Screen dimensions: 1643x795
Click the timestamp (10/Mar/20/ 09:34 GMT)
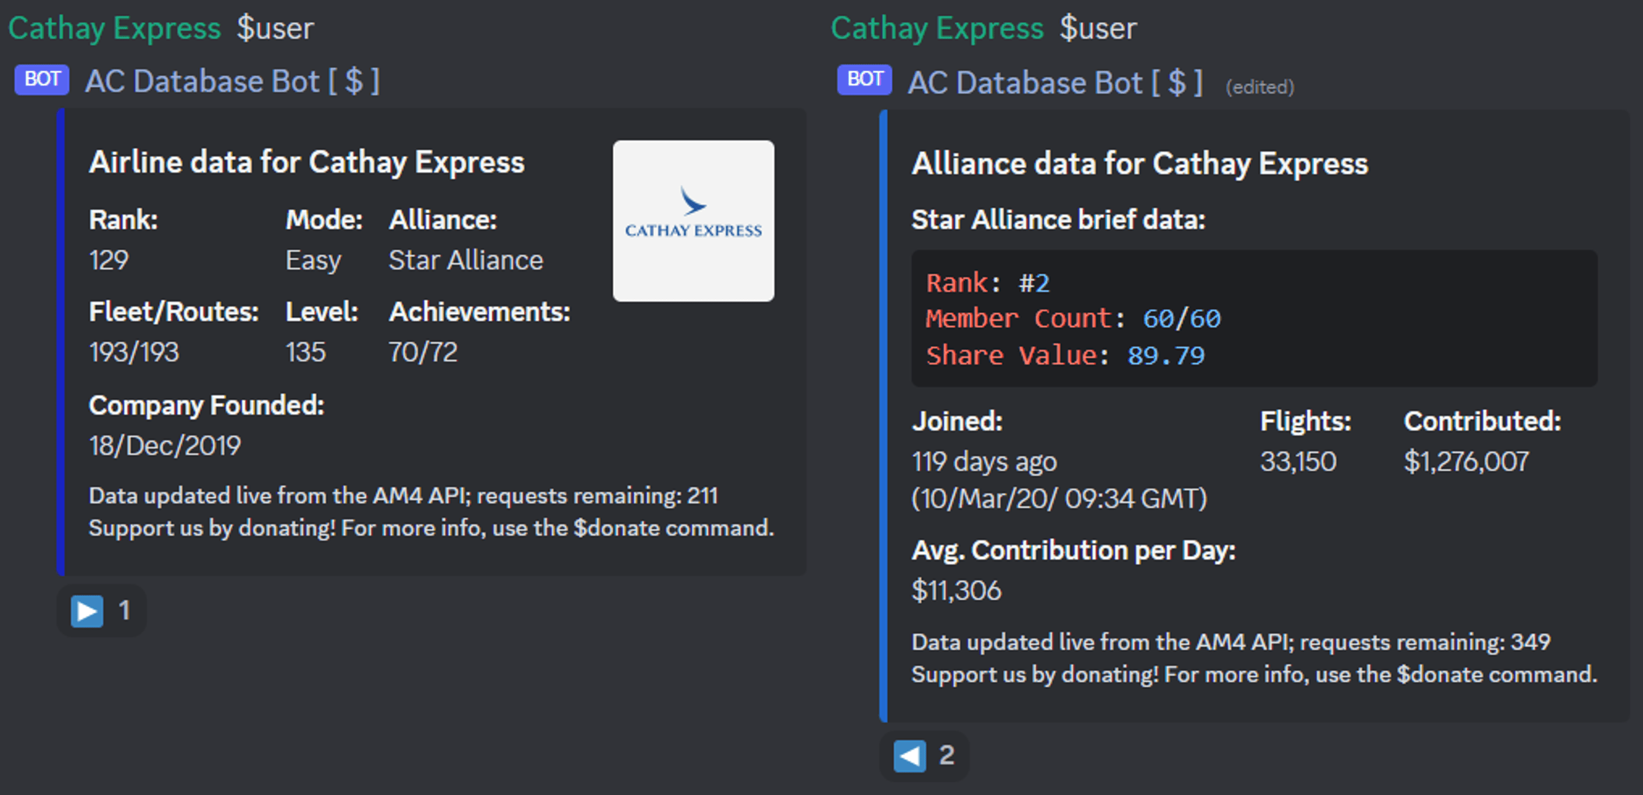coord(1059,499)
